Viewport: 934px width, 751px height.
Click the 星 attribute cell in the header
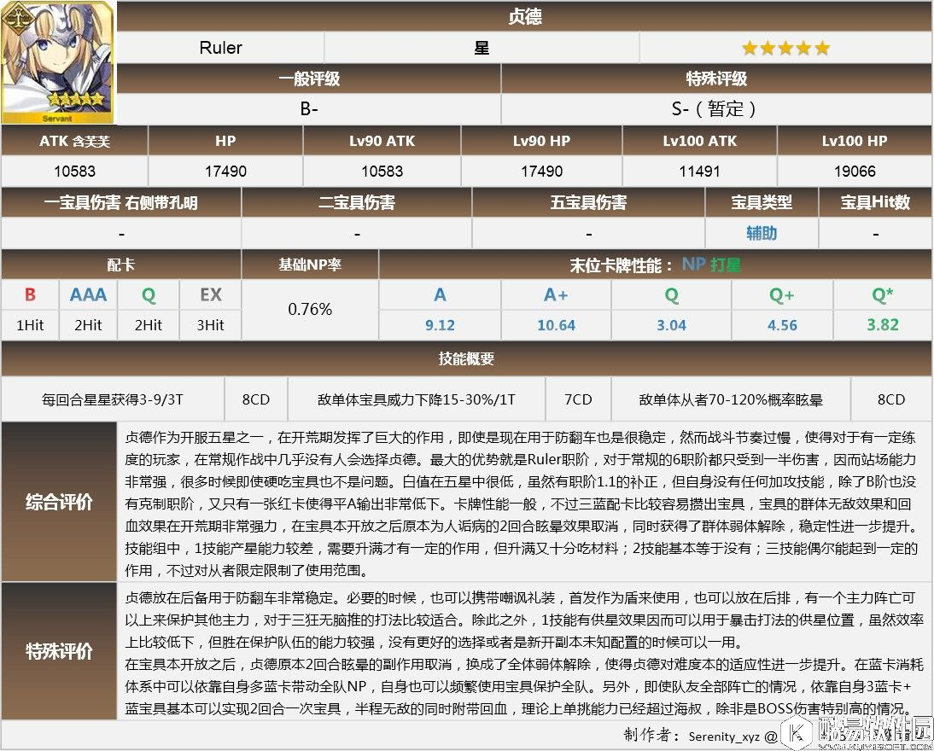tap(482, 47)
